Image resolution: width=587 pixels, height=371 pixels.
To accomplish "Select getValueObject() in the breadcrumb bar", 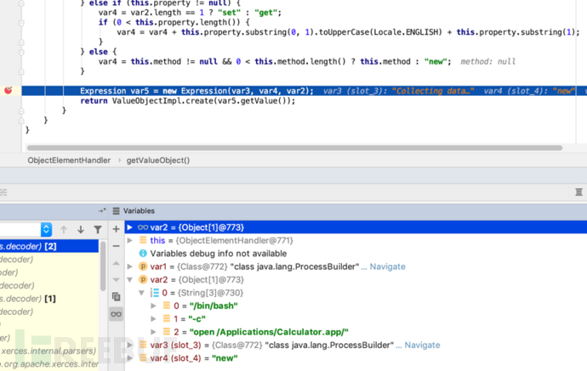I will (x=158, y=160).
